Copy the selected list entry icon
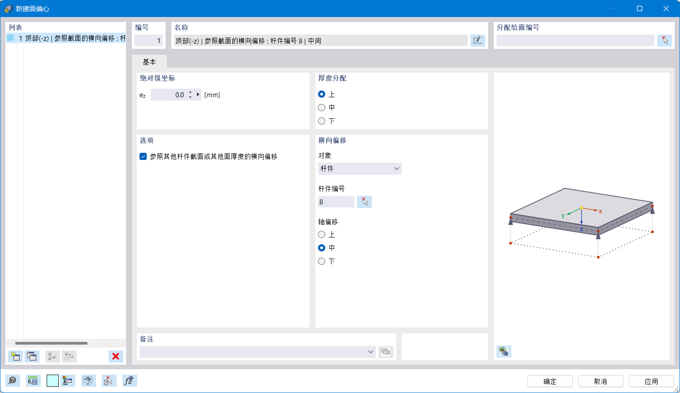This screenshot has width=680, height=393. click(31, 356)
